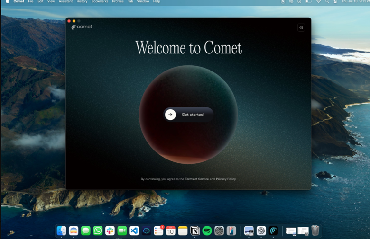Open the Terms of Service link
This screenshot has width=370, height=239.
click(197, 179)
